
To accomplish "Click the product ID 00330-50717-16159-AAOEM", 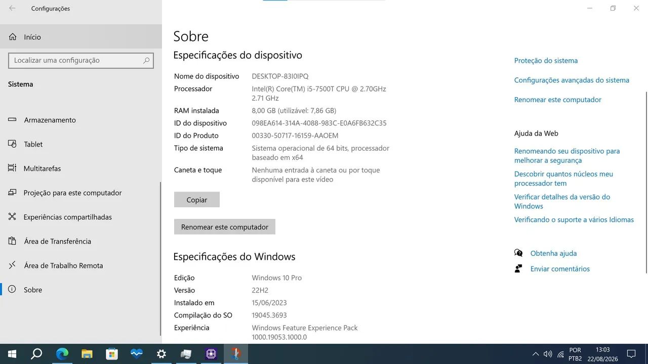I will click(x=295, y=135).
